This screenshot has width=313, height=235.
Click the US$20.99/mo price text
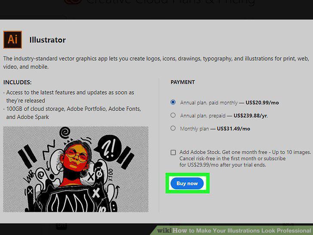click(x=262, y=103)
